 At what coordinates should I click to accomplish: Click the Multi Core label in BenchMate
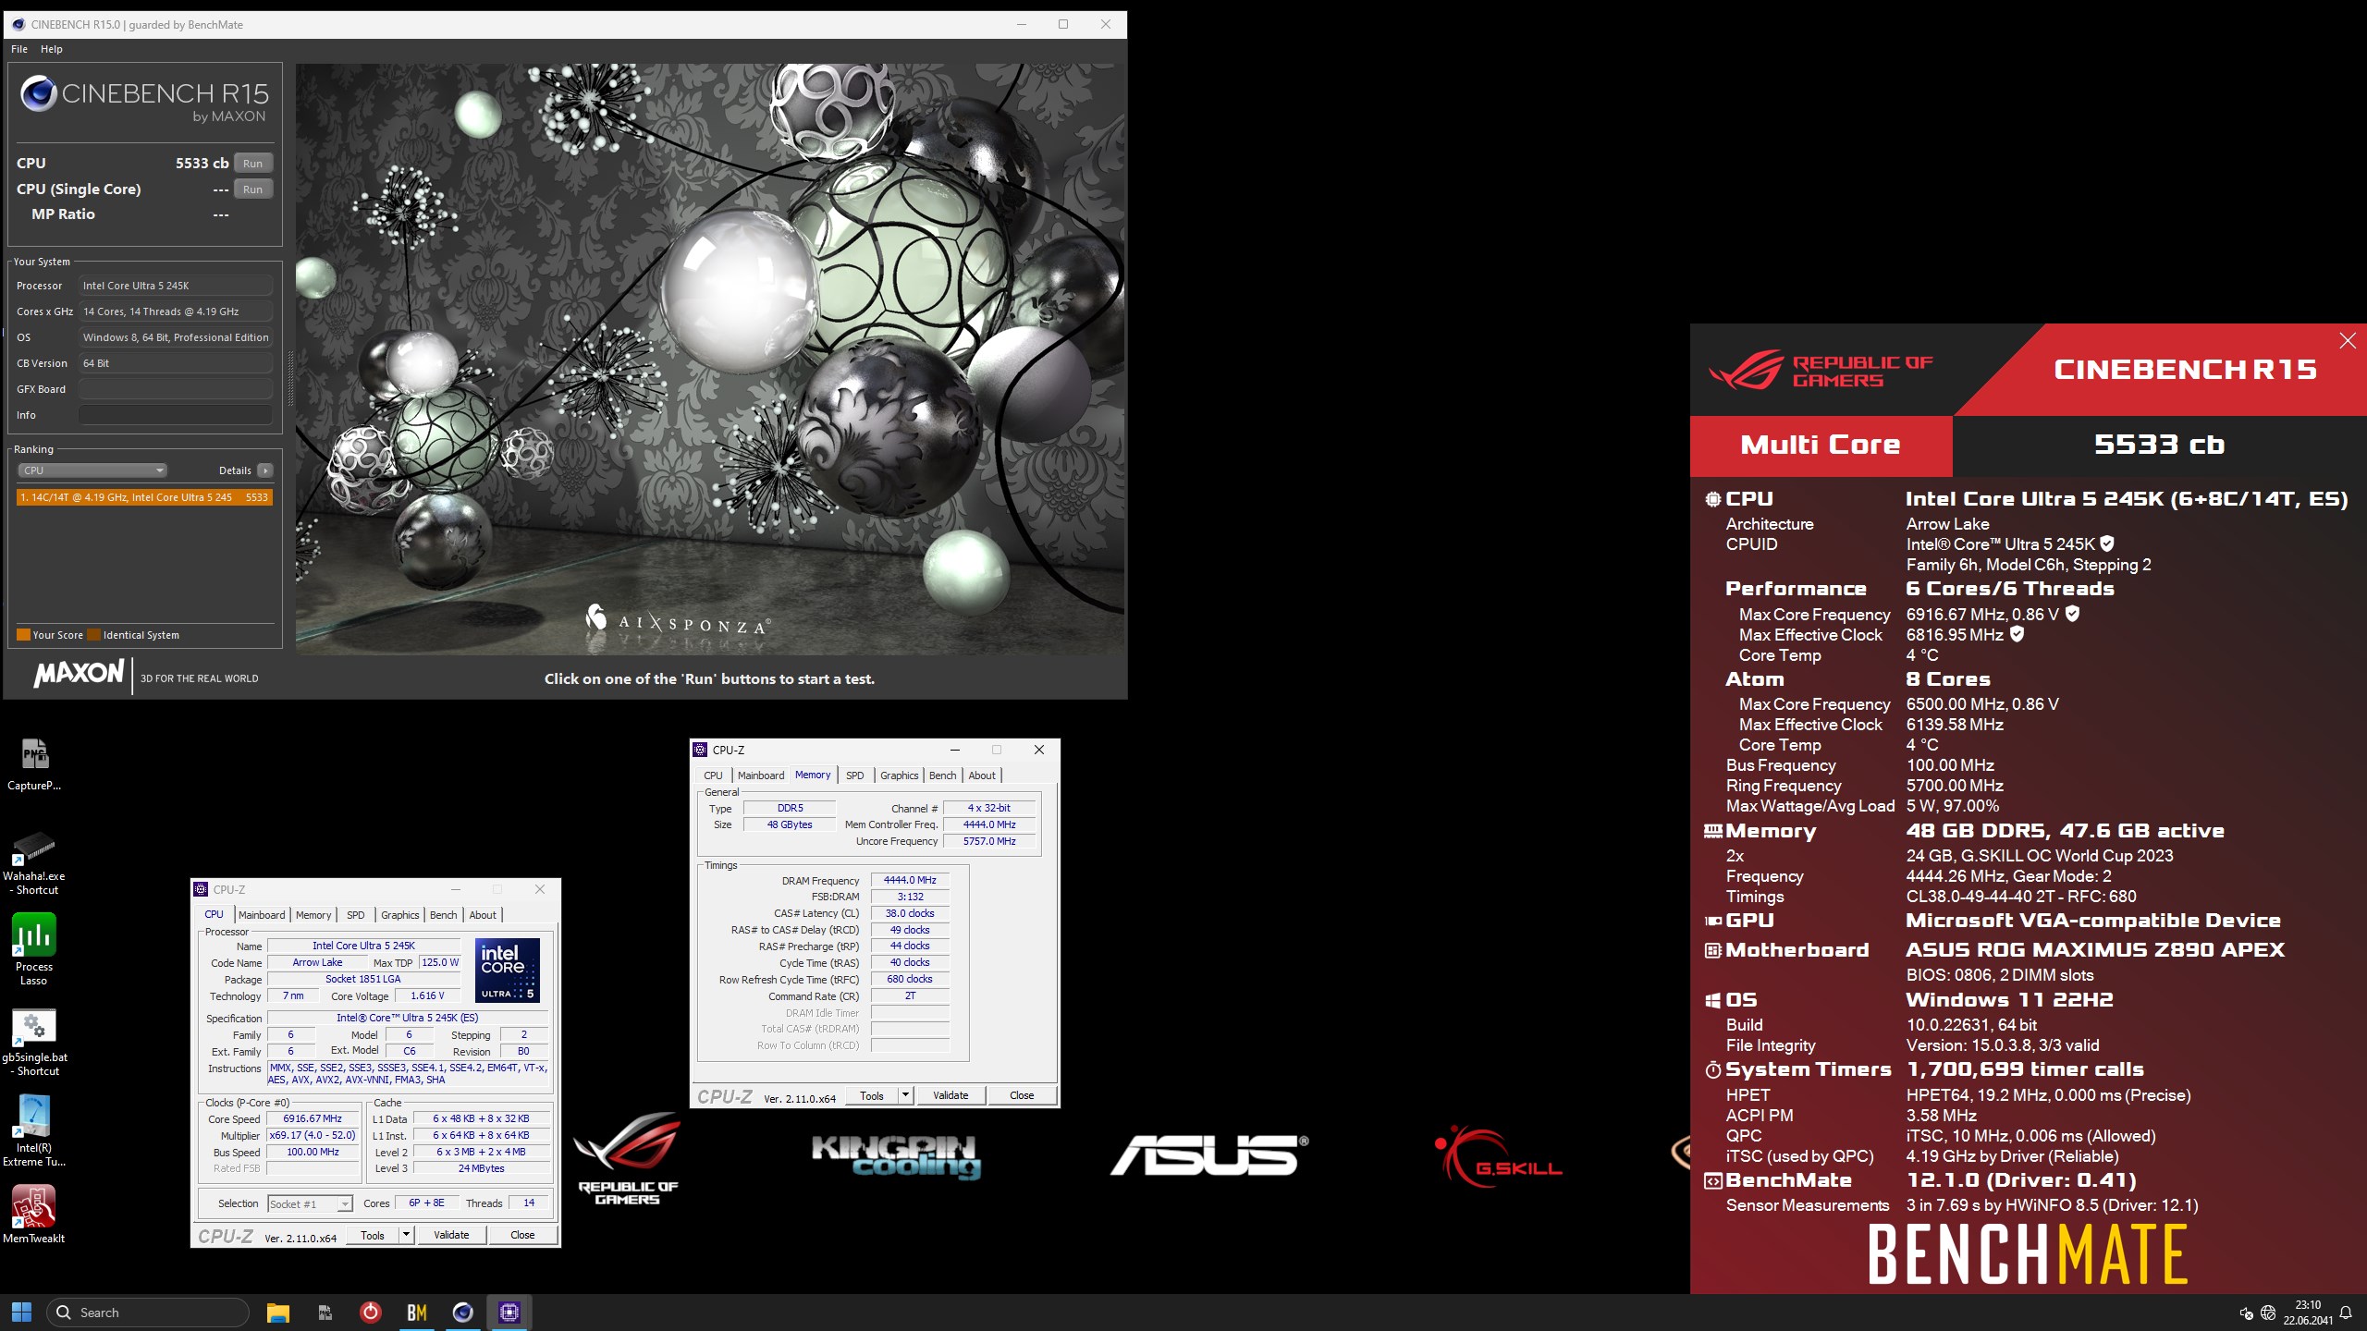[x=1820, y=445]
